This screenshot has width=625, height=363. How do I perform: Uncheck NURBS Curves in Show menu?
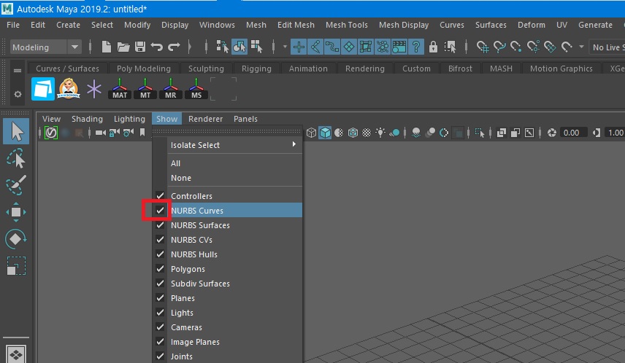click(161, 211)
